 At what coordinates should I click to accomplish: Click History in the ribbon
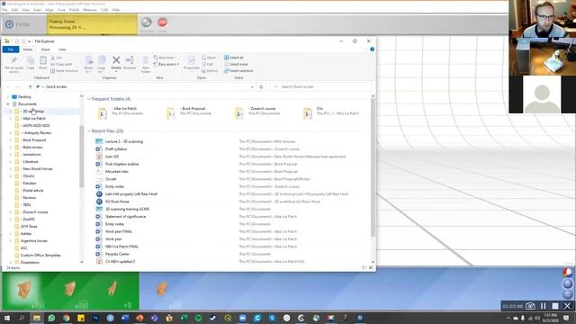[x=210, y=70]
